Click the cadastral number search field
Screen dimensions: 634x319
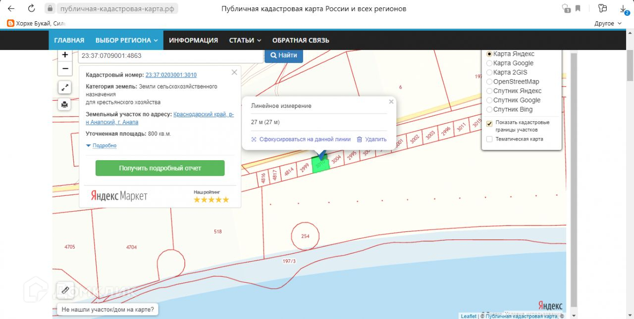170,56
